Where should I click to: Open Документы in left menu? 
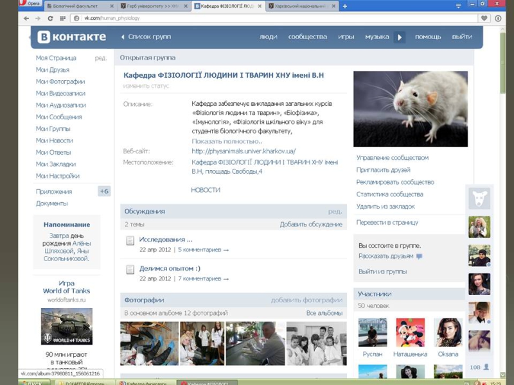[52, 203]
